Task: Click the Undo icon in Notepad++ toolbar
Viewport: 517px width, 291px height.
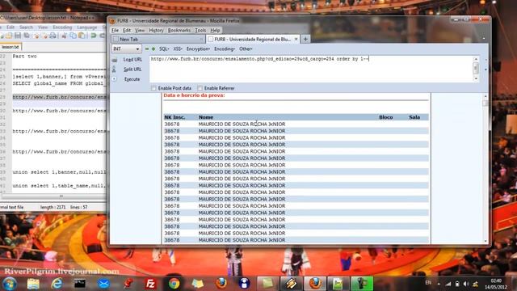Action: (94, 36)
